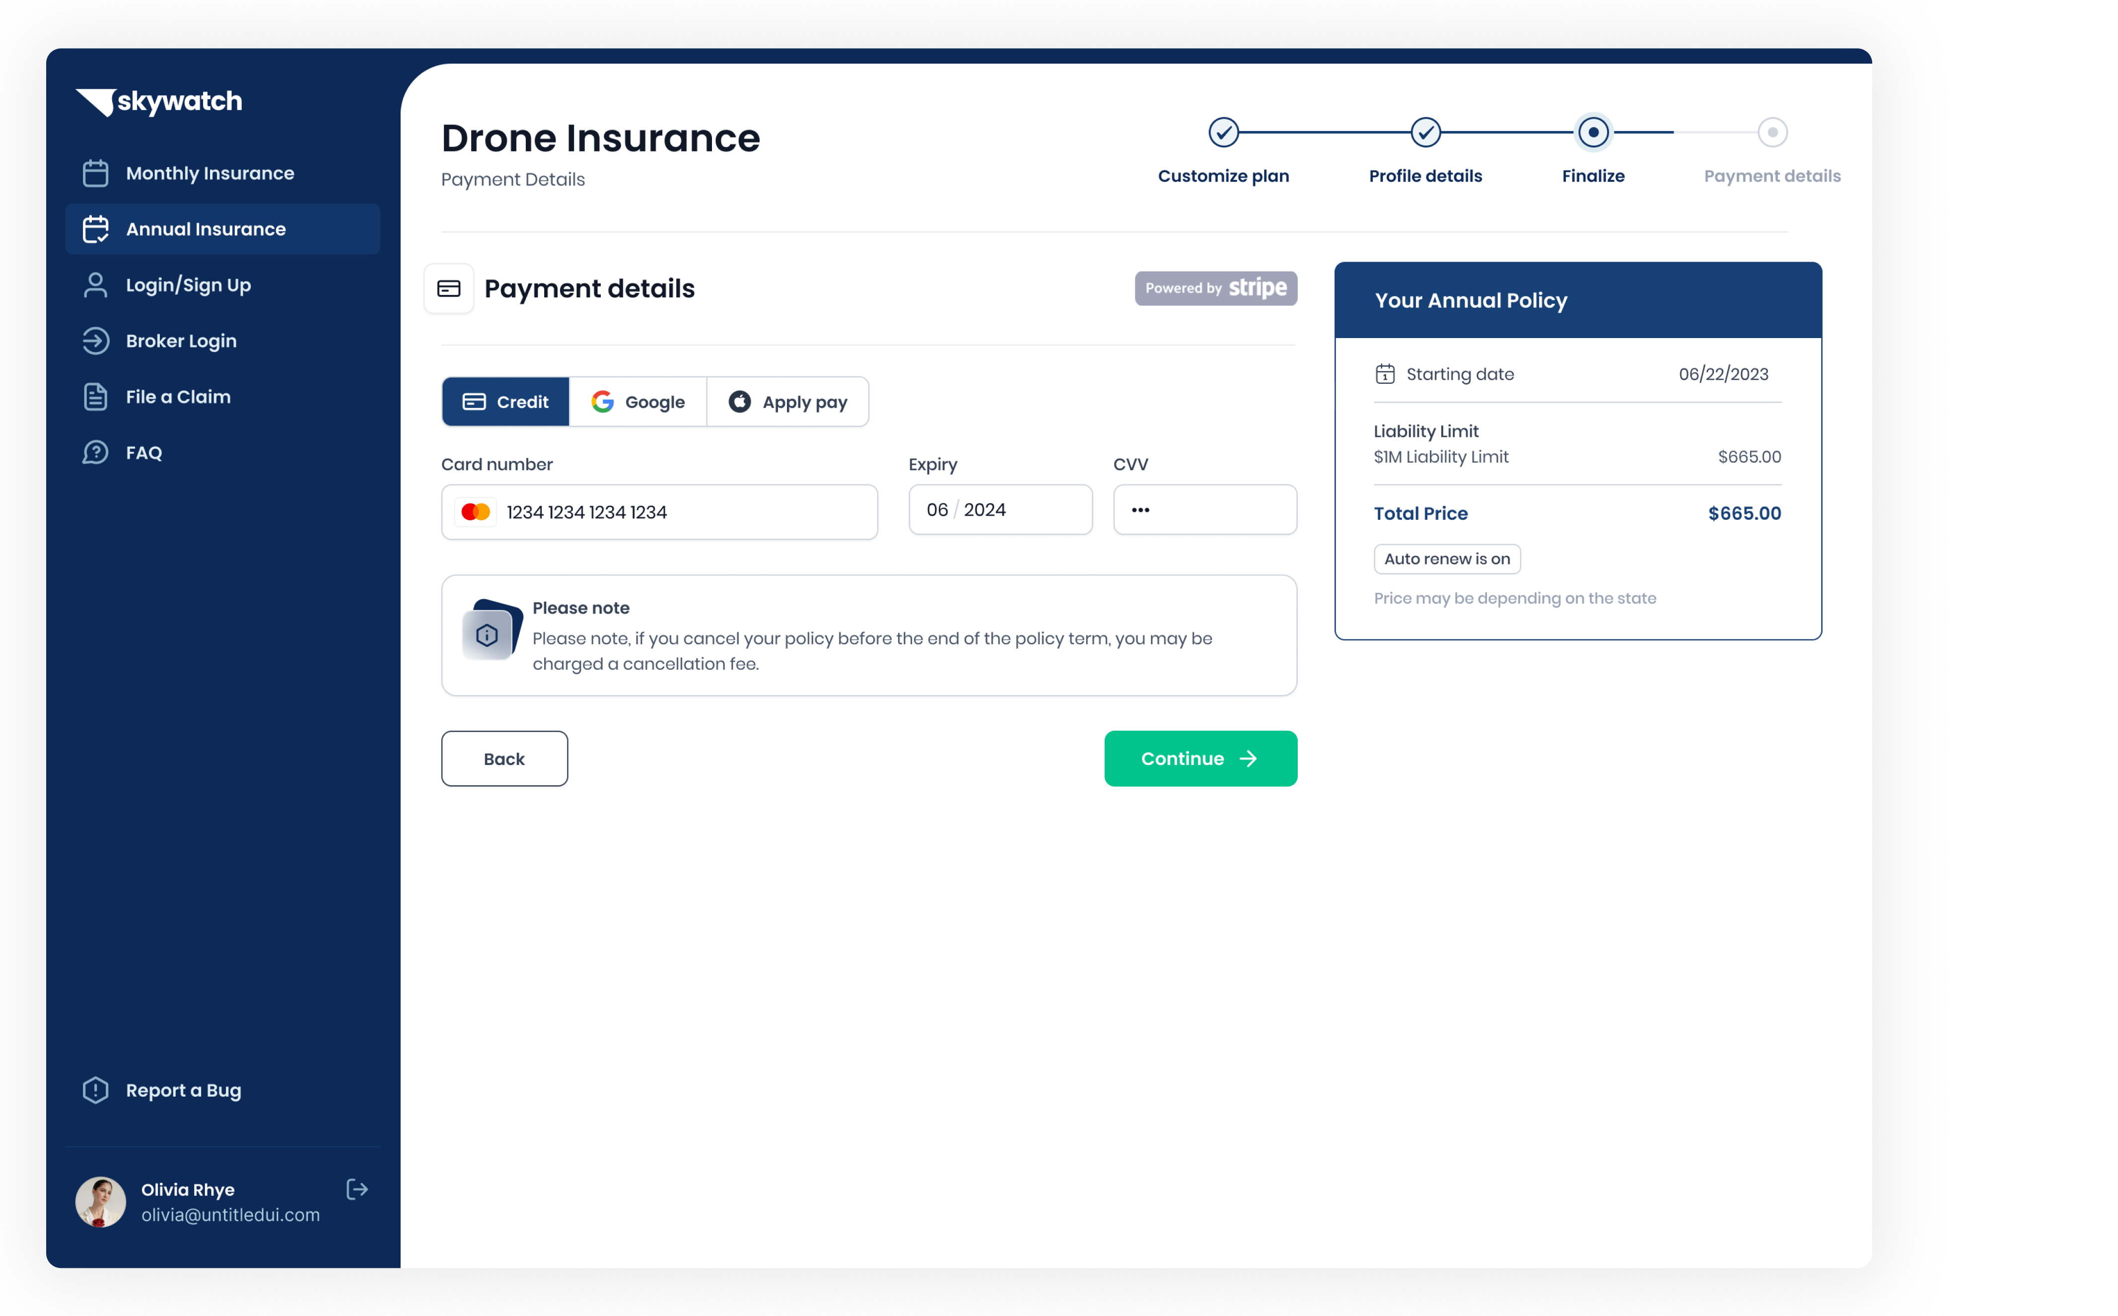2118x1316 pixels.
Task: Open Monthly Insurance in the sidebar
Action: point(223,173)
